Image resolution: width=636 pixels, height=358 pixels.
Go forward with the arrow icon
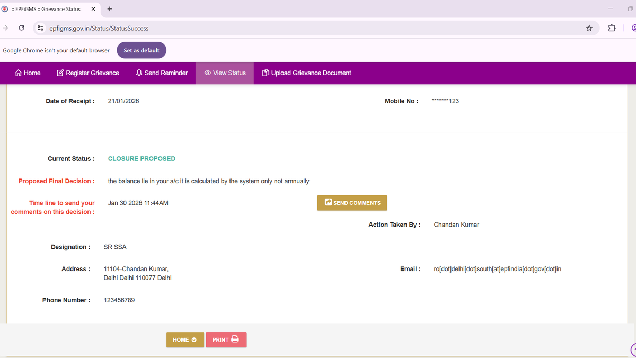coord(5,28)
